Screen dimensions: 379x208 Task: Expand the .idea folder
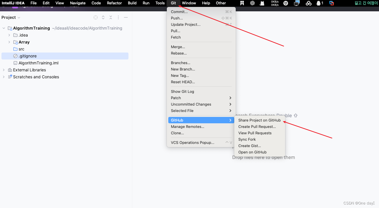point(9,35)
